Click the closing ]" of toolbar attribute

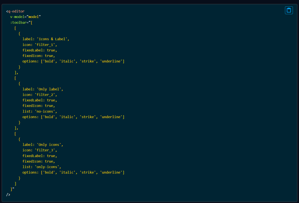click(12, 189)
